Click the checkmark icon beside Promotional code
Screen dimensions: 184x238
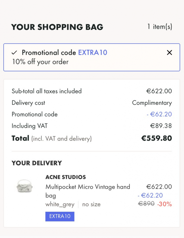(x=14, y=53)
